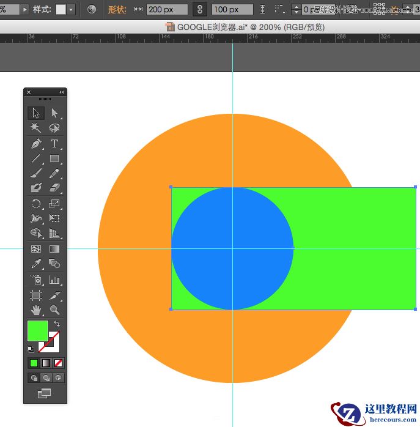Reset to default fill and stroke
Image resolution: width=420 pixels, height=427 pixels.
point(31,349)
